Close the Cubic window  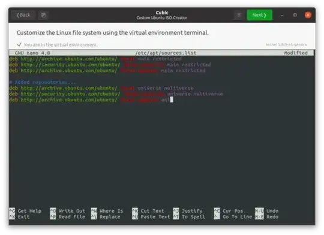click(x=308, y=15)
